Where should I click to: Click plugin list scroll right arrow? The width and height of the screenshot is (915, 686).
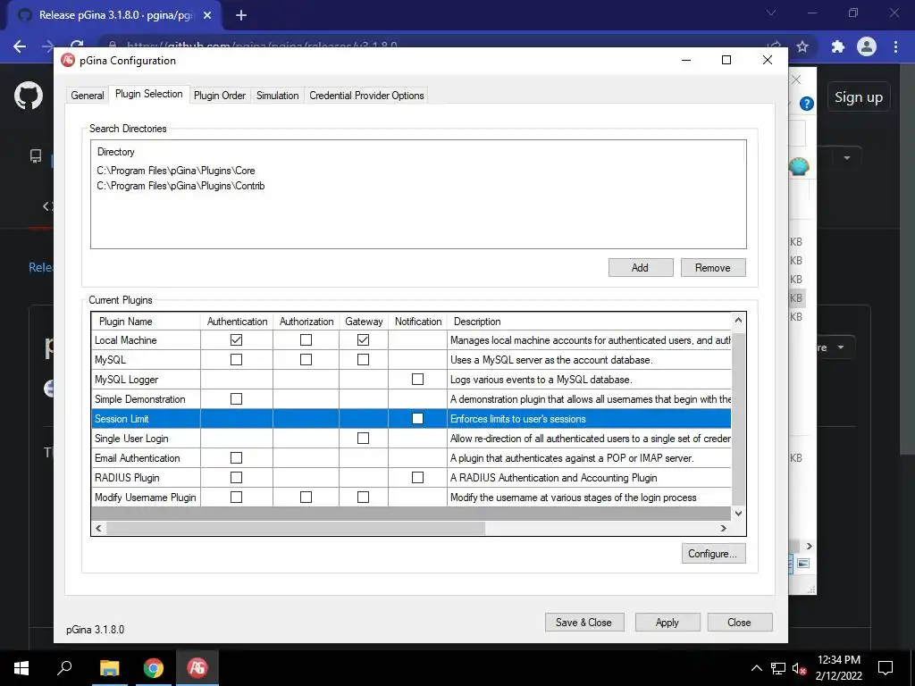[723, 528]
